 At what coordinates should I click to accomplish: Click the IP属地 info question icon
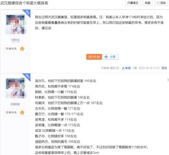click(x=118, y=68)
